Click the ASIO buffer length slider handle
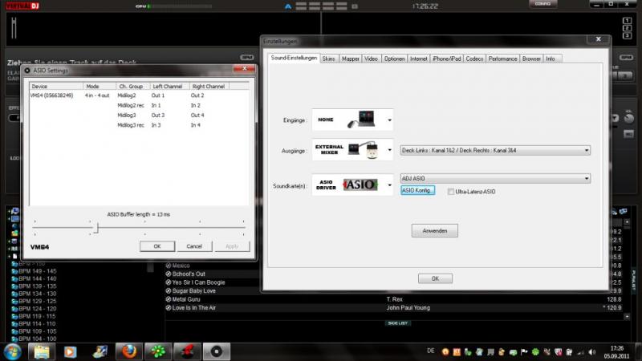The width and height of the screenshot is (642, 361). pos(95,228)
